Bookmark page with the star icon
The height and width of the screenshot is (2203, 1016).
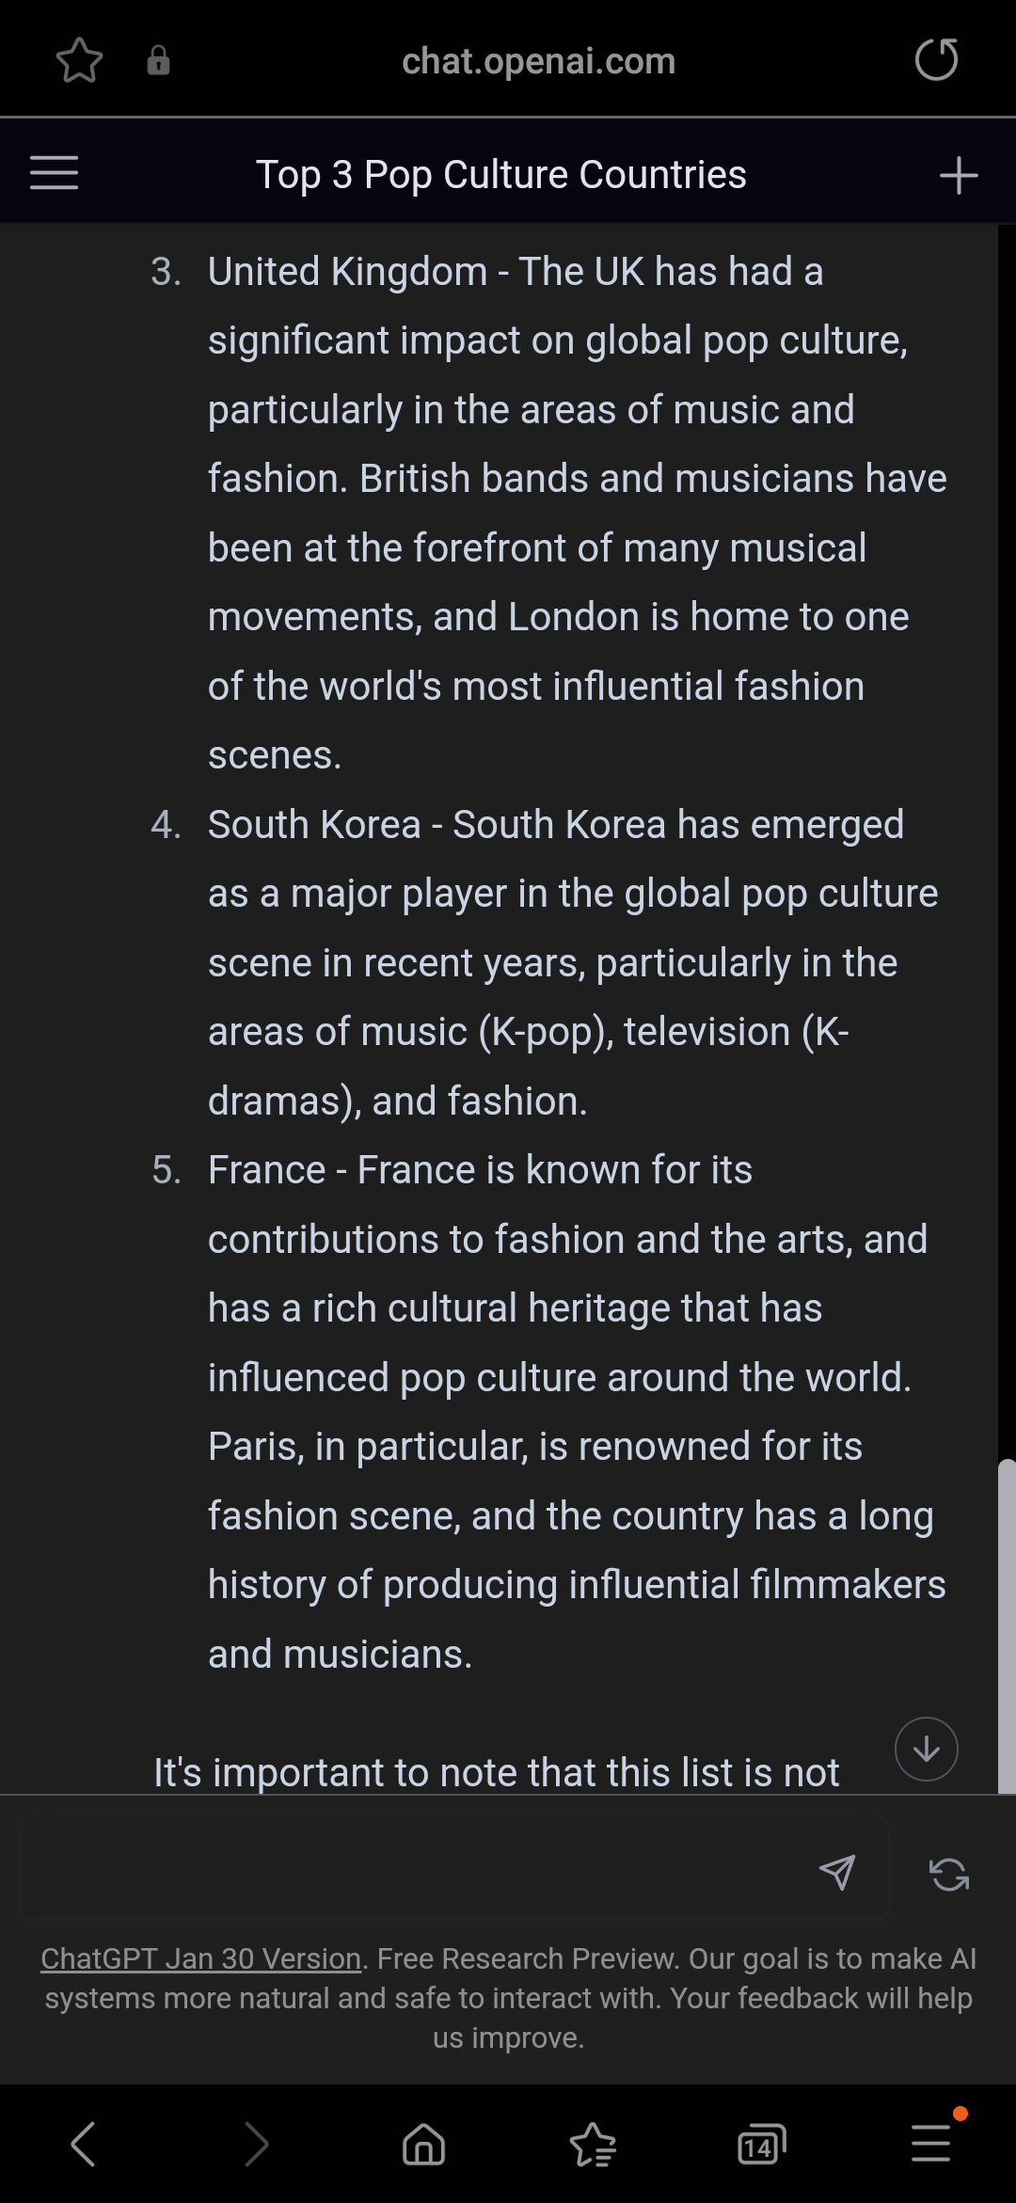[x=79, y=61]
